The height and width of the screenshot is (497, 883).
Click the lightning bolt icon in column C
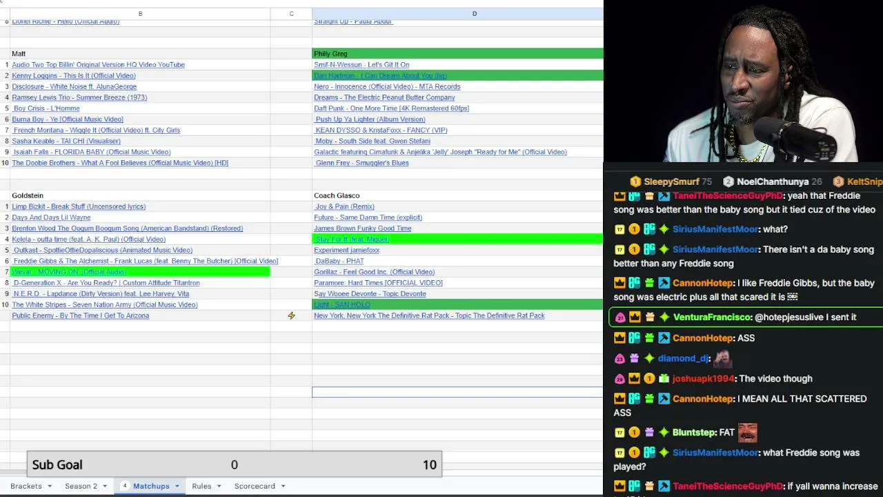[291, 315]
